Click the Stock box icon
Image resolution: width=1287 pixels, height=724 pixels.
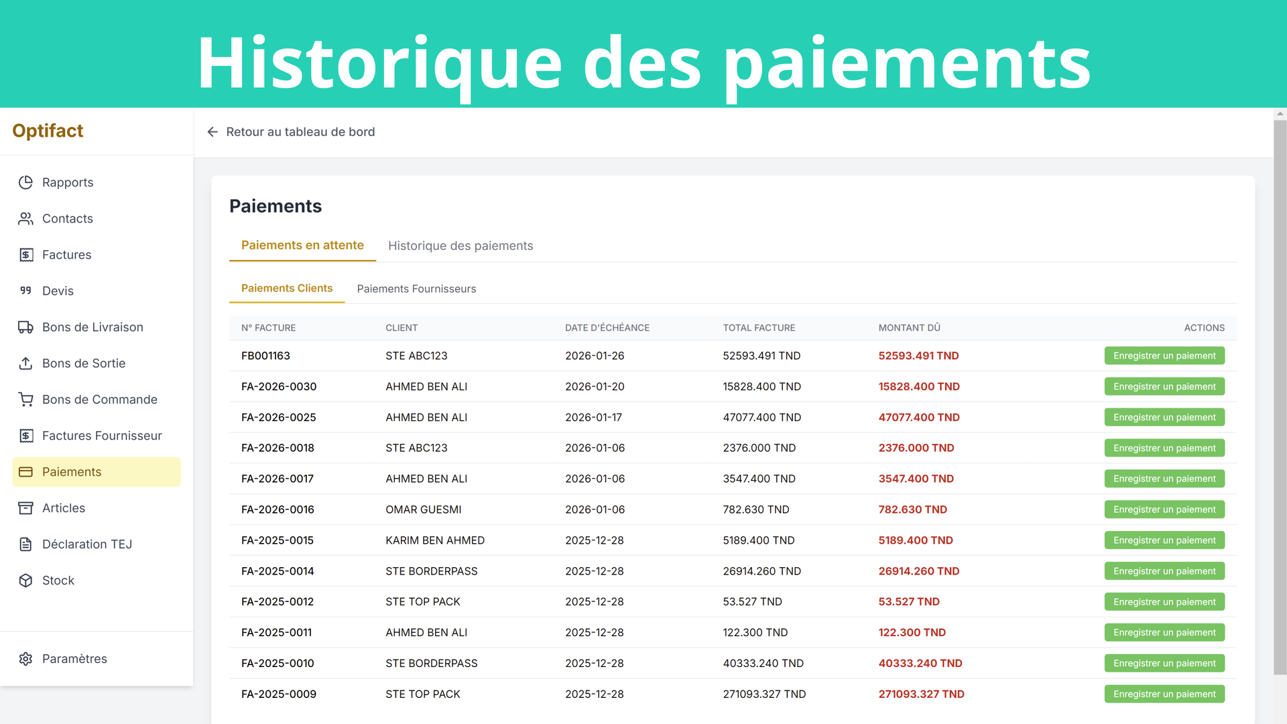(x=25, y=581)
